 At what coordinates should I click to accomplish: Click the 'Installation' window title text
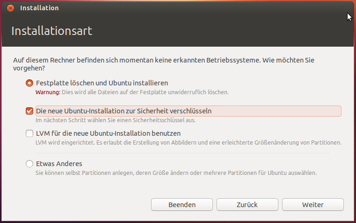[x=39, y=8]
